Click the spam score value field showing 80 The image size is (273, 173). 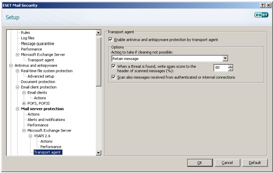coord(221,68)
